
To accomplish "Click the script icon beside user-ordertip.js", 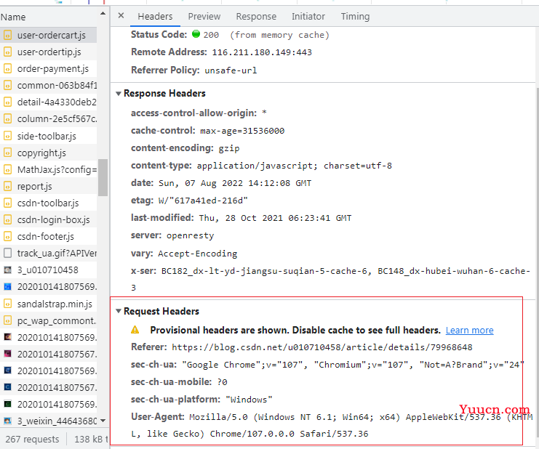I will click(7, 52).
